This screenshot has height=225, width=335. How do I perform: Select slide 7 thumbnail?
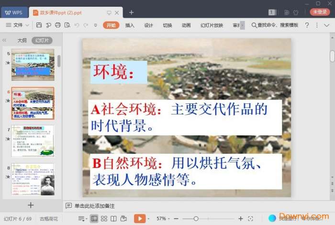point(33,141)
